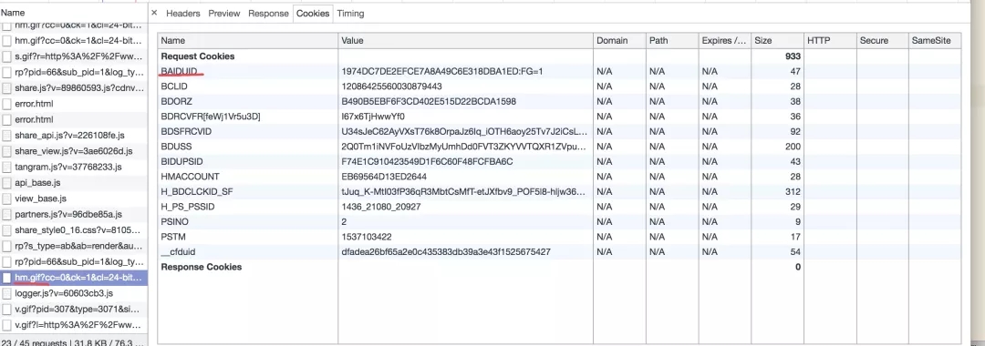Image resolution: width=985 pixels, height=346 pixels.
Task: Sort cookies by Value column header
Action: coord(465,41)
